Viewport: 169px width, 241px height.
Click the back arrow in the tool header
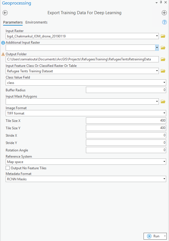(x=5, y=13)
